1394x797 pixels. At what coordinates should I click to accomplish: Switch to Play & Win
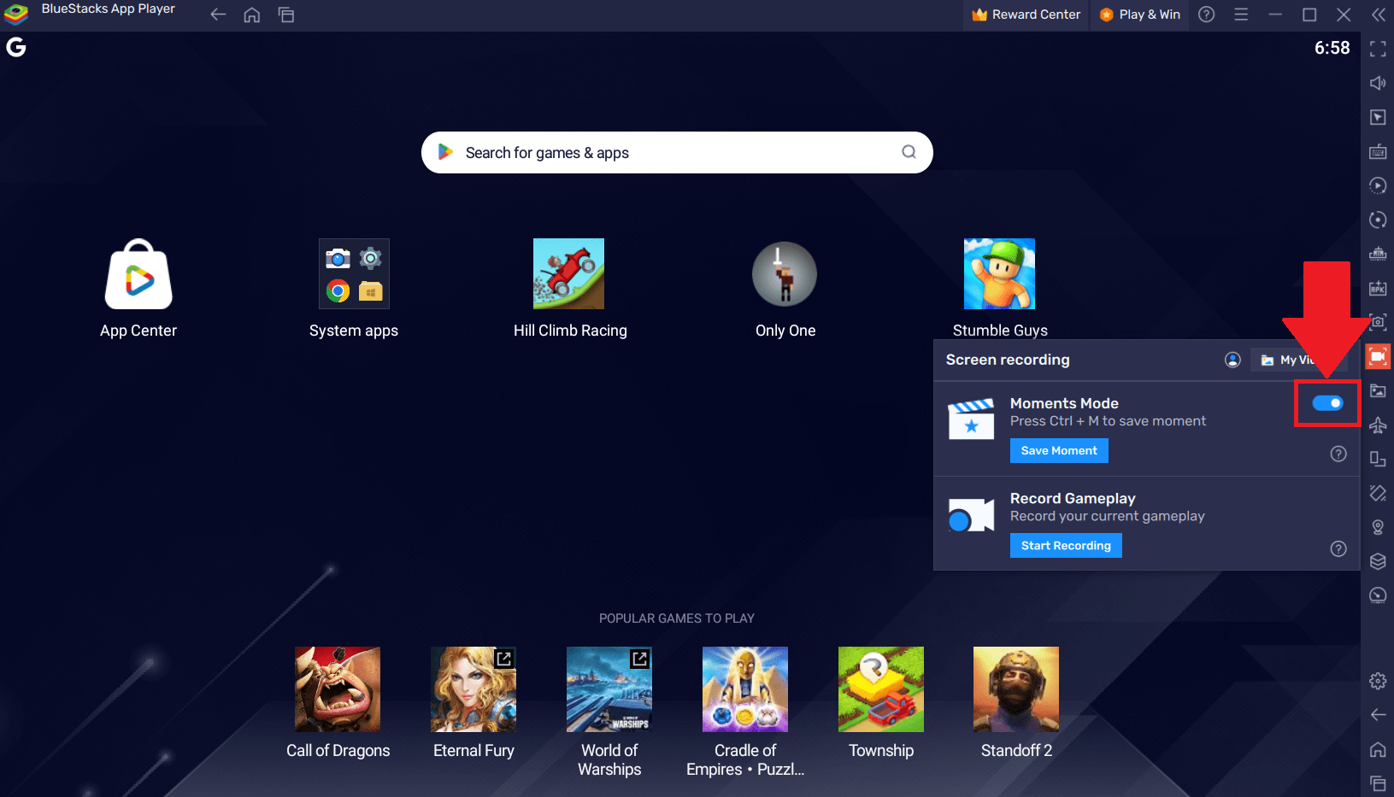tap(1139, 15)
